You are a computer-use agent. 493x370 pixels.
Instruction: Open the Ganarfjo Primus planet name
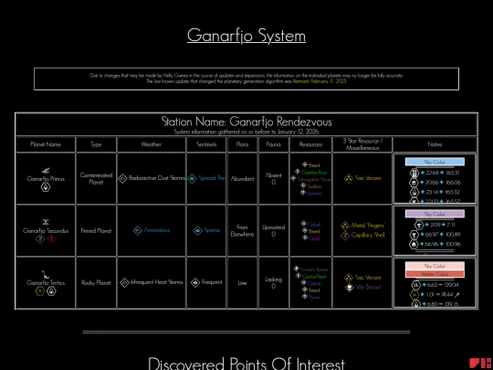pos(46,179)
